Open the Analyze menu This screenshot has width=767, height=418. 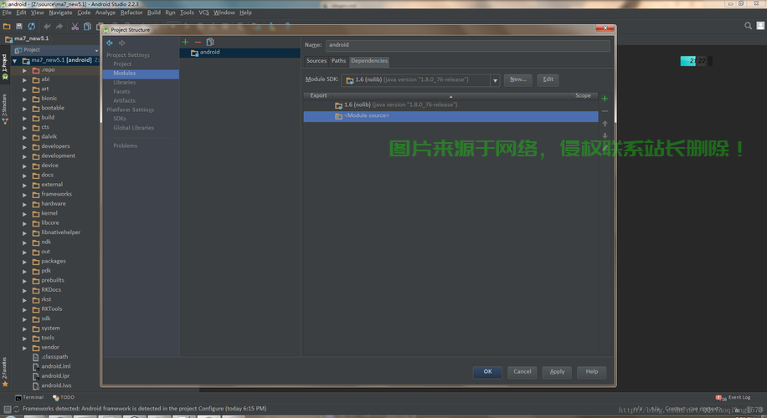coord(106,13)
